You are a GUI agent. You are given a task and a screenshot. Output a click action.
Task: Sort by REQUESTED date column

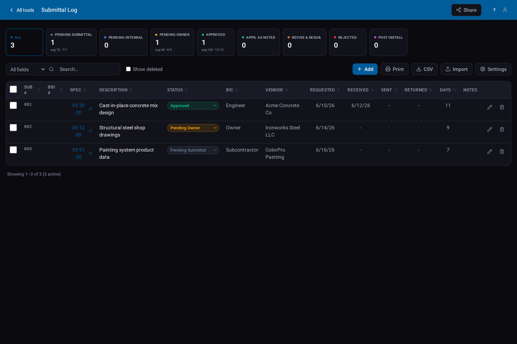point(325,90)
